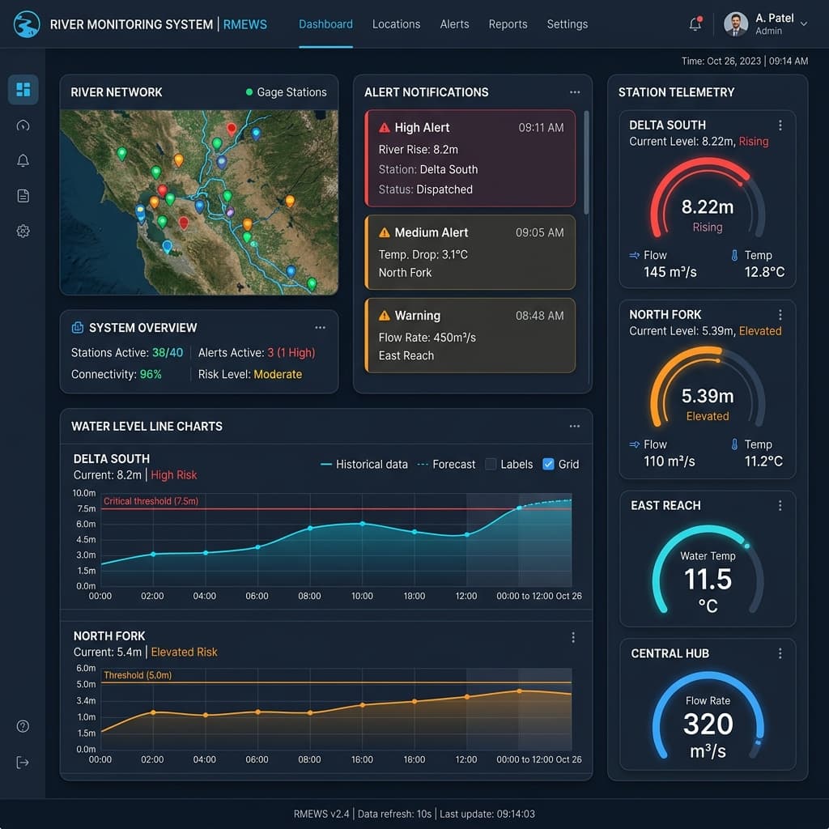
Task: Open Alert Notifications panel options menu
Action: pos(575,92)
